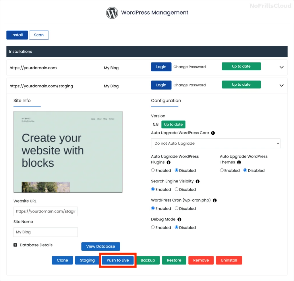Click the Debug Mode info icon
Viewport: 294px width, 281px height.
tap(179, 219)
